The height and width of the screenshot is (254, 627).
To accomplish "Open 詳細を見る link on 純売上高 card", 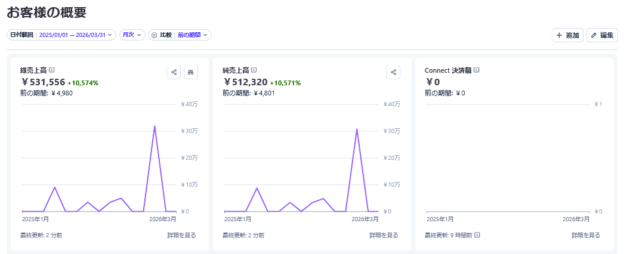I will [384, 236].
